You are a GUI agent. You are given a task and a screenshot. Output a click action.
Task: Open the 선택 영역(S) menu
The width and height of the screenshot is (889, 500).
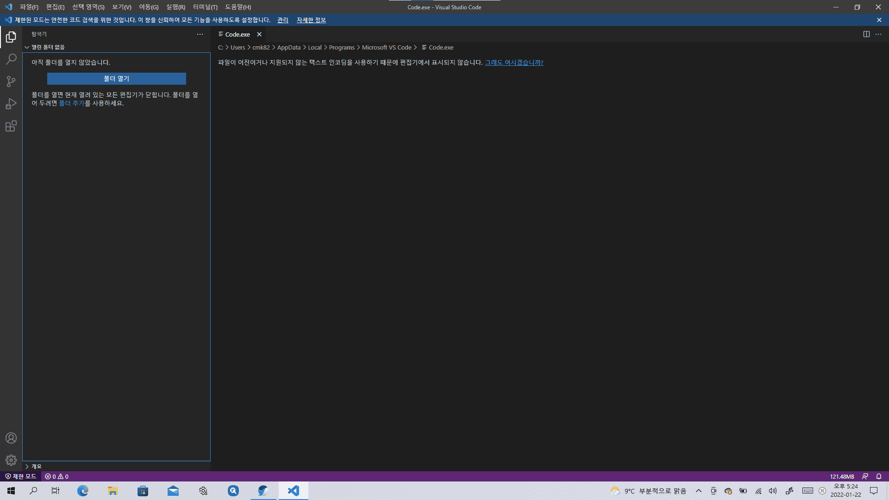point(88,7)
